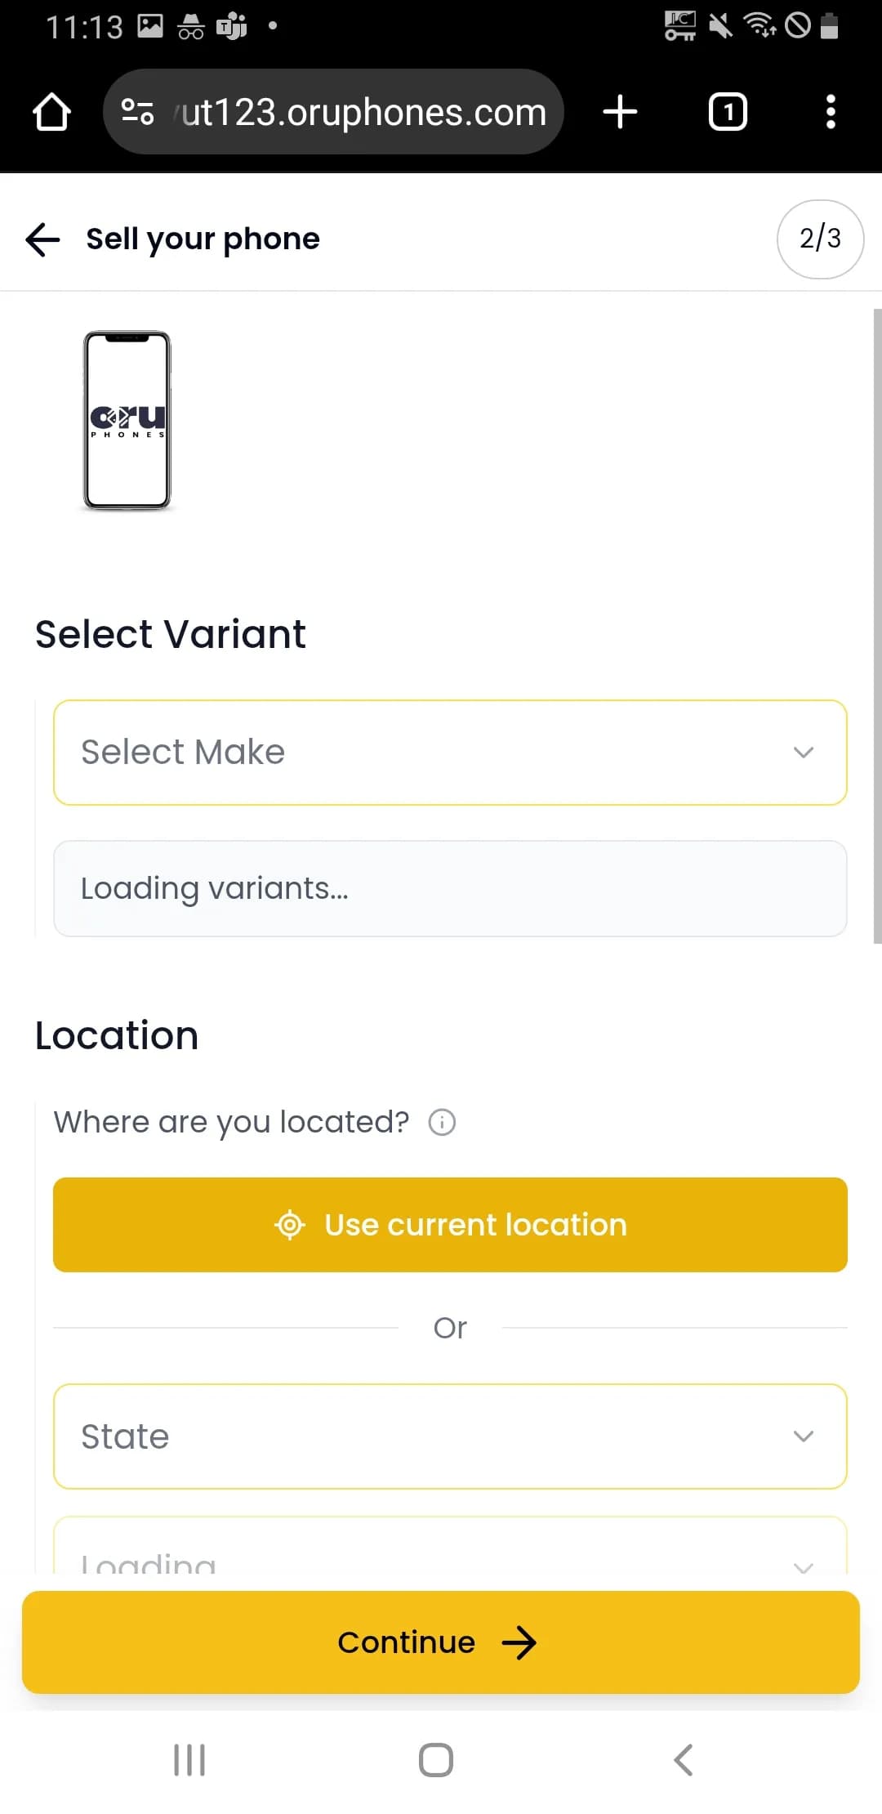882x1814 pixels.
Task: Open the Loading city dropdown
Action: pos(450,1555)
